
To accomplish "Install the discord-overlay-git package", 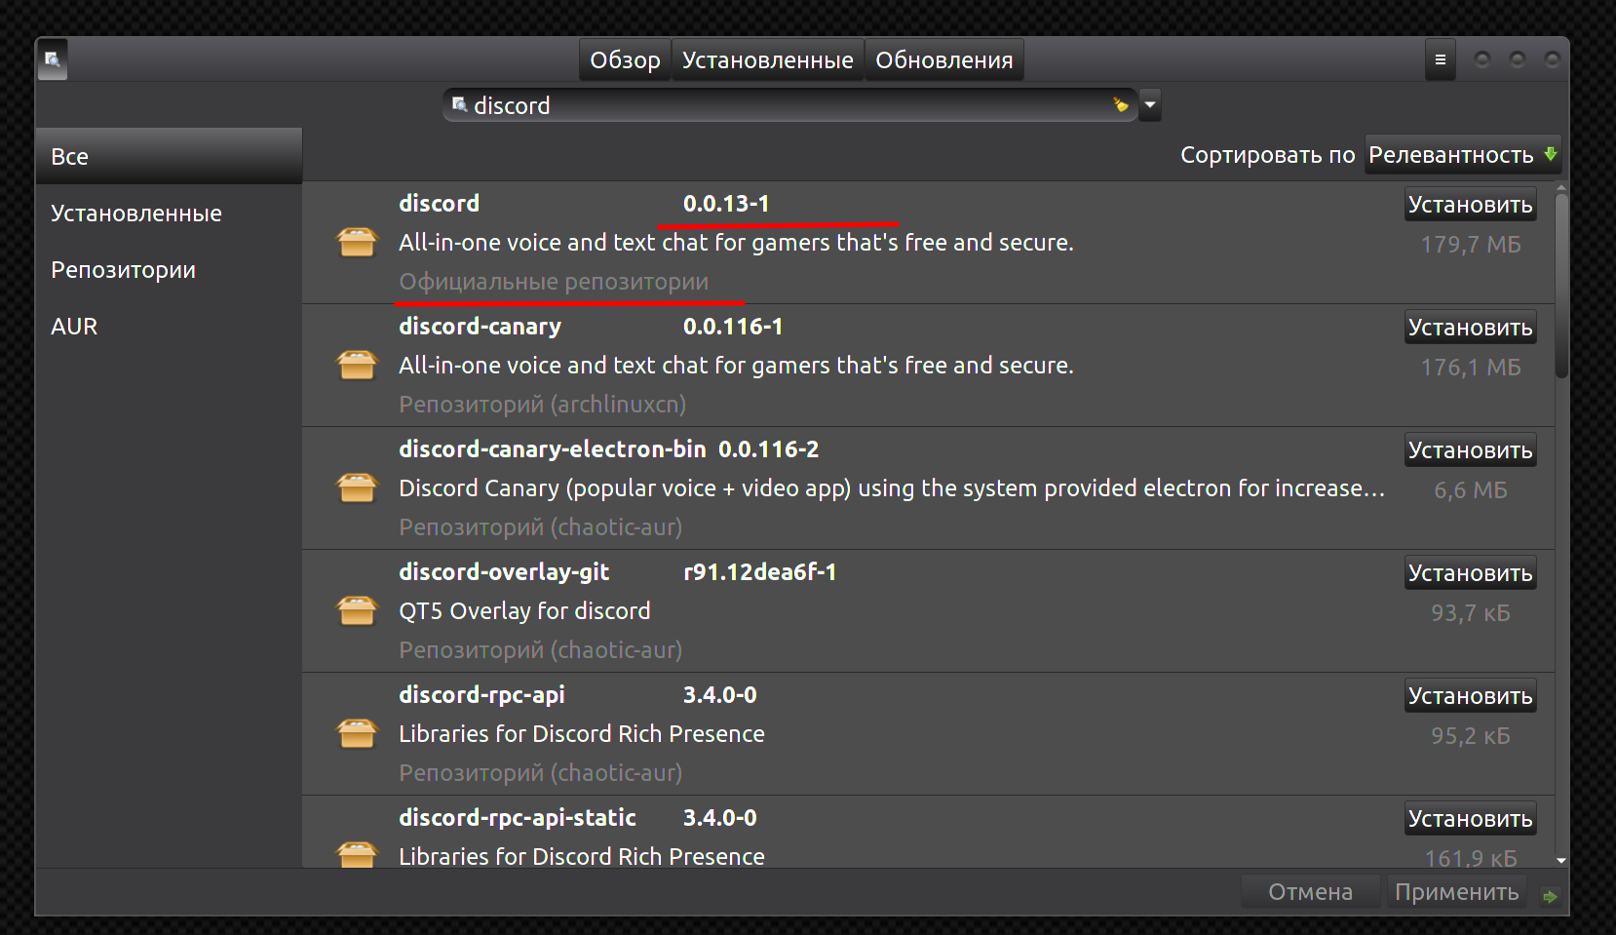I will (x=1471, y=573).
